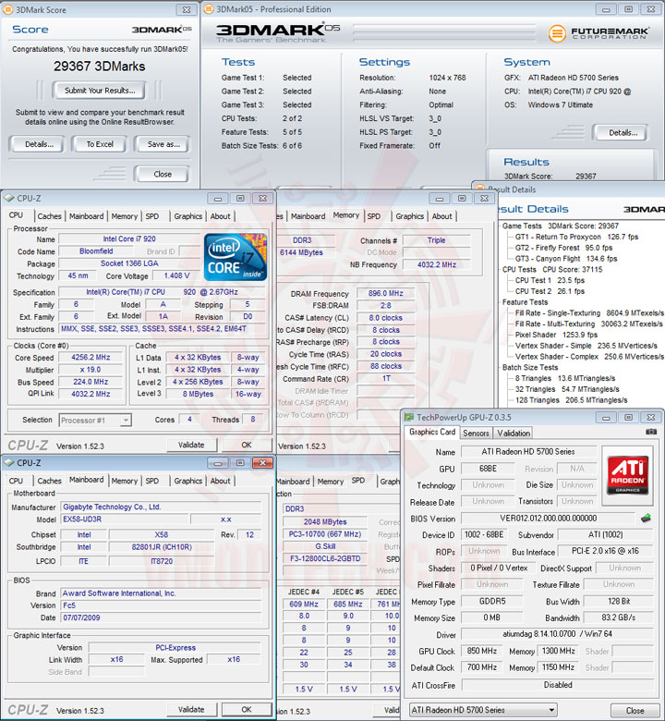The height and width of the screenshot is (721, 665).
Task: Select CPU Tests node with CPU Score
Action: [552, 270]
